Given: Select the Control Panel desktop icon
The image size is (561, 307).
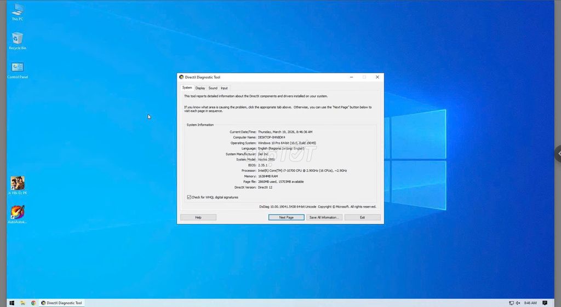Looking at the screenshot, I should (x=17, y=70).
